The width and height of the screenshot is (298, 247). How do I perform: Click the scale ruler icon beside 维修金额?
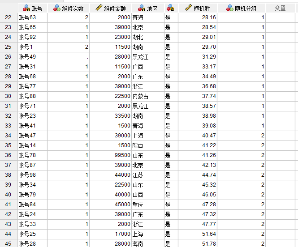tap(99, 8)
